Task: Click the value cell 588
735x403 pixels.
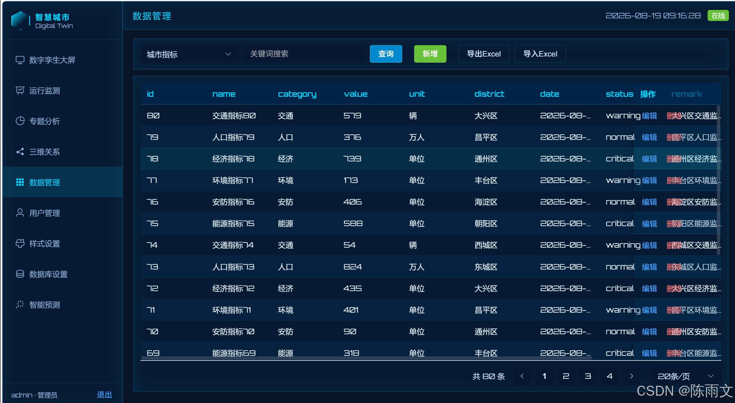Action: point(353,224)
